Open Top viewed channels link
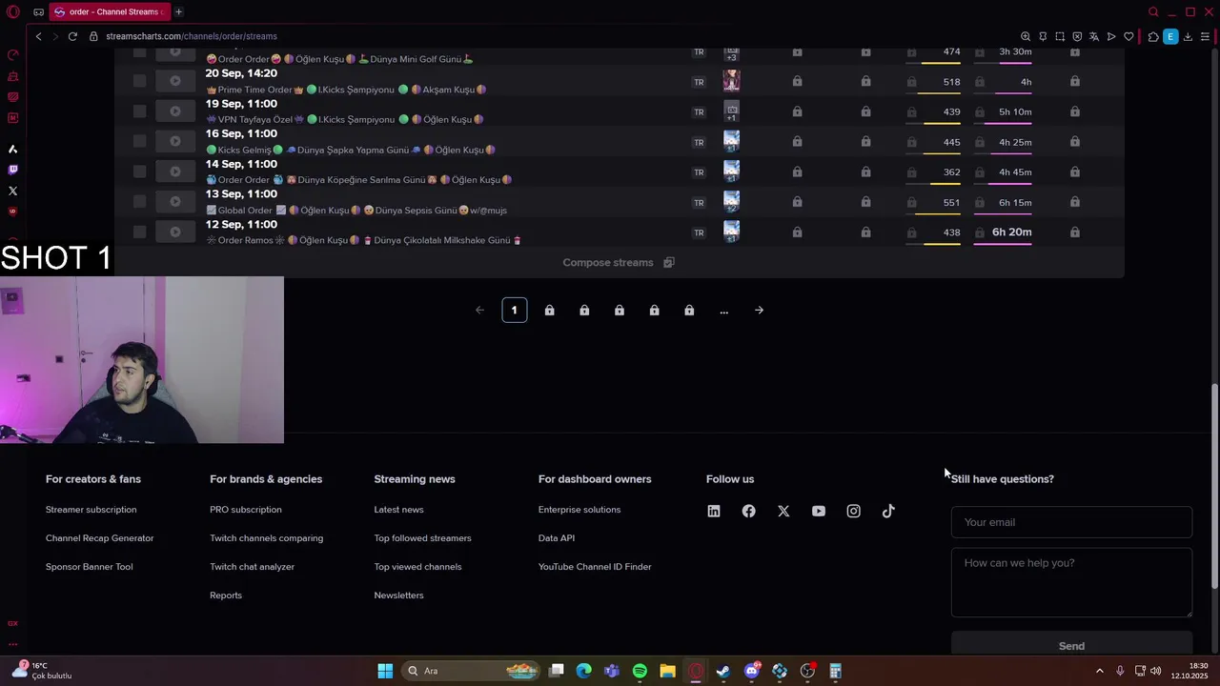This screenshot has height=686, width=1220. click(417, 567)
